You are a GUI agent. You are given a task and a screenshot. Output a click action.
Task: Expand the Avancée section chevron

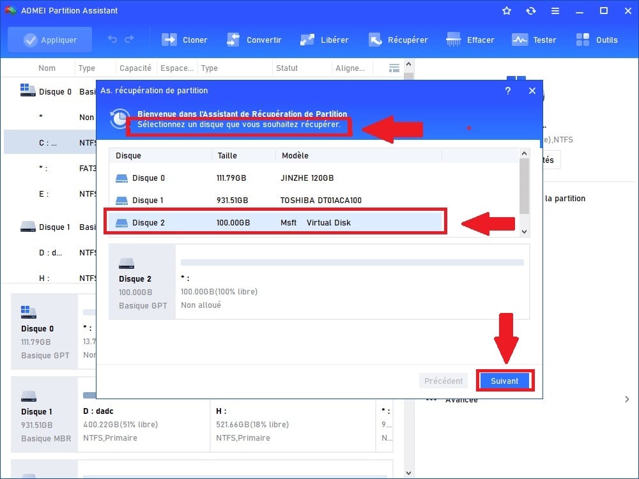tap(627, 399)
